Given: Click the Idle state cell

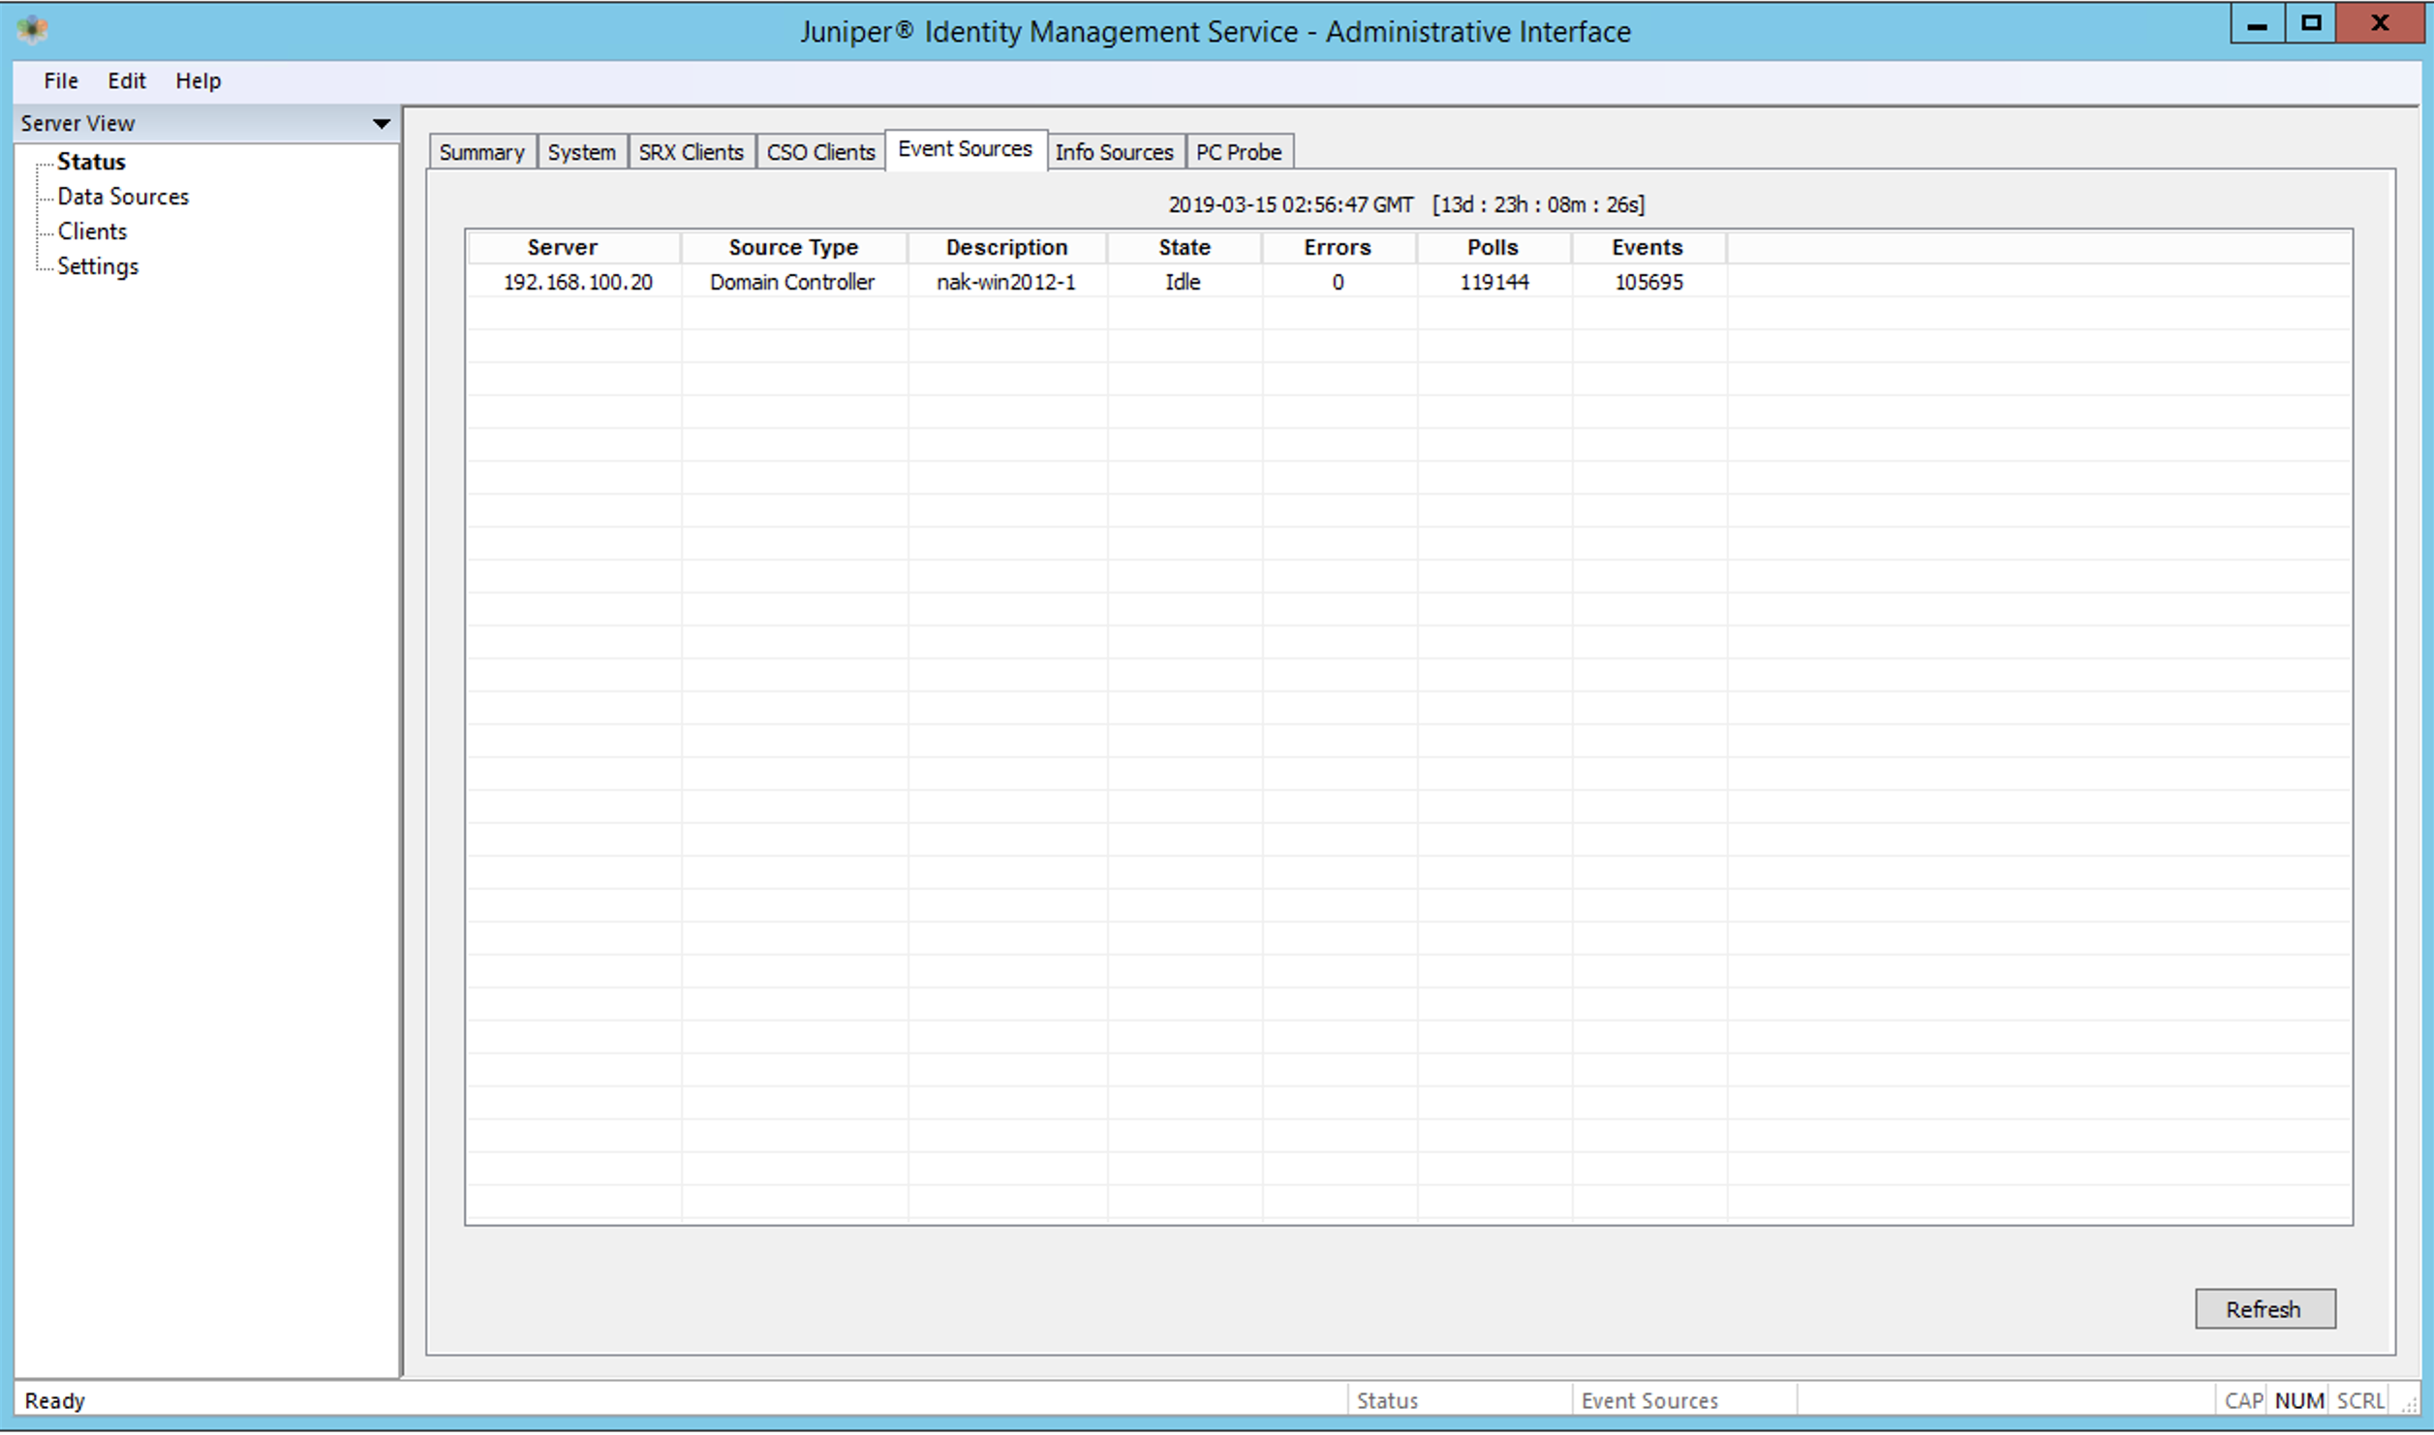Looking at the screenshot, I should 1183,283.
